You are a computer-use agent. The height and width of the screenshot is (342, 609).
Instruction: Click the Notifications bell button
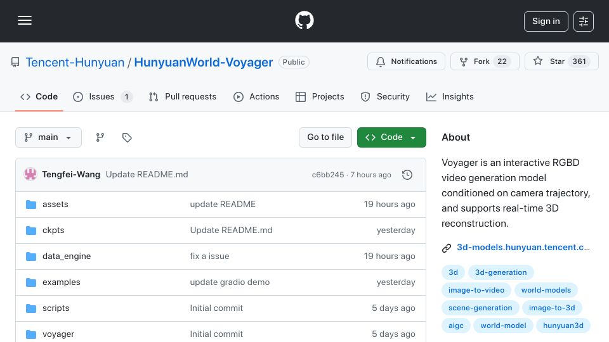(406, 61)
